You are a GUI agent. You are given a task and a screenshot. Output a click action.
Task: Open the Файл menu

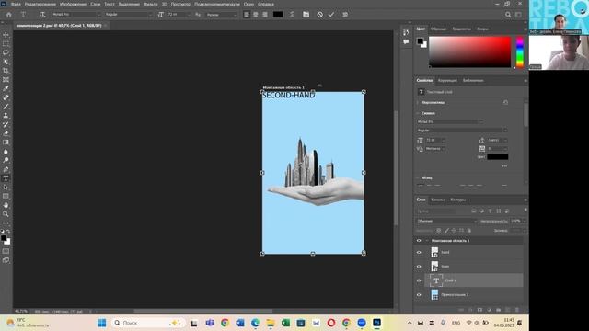click(16, 4)
